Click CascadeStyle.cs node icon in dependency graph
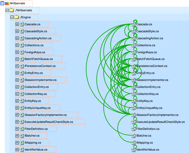Image resolution: width=189 pixels, height=153 pixels. click(x=133, y=31)
